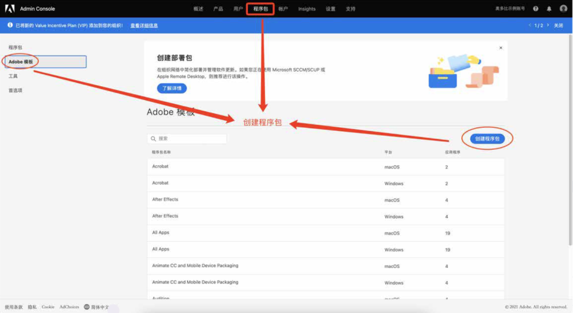Image resolution: width=573 pixels, height=313 pixels.
Task: Focus the 搜索 input field
Action: (x=187, y=139)
